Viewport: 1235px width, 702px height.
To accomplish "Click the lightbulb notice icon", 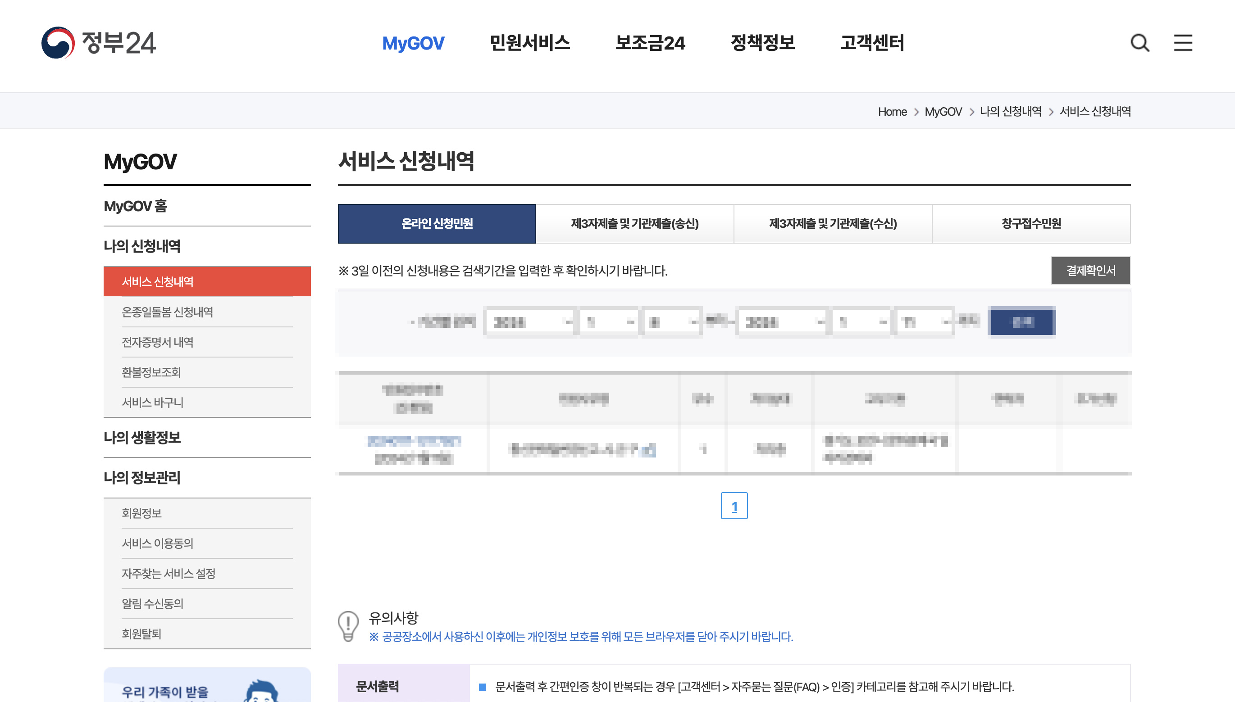I will click(x=348, y=626).
